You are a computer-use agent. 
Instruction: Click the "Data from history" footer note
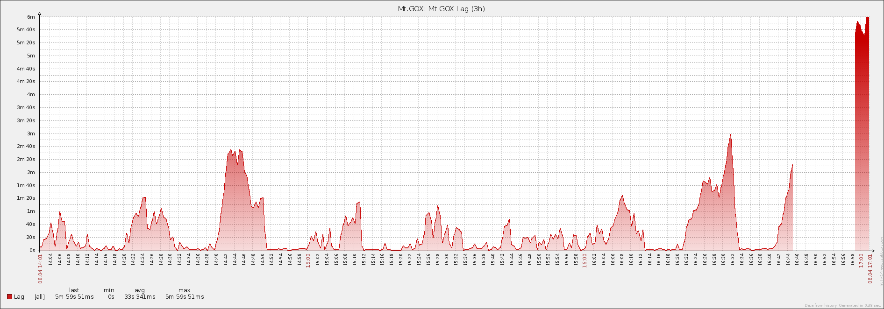[x=842, y=305]
